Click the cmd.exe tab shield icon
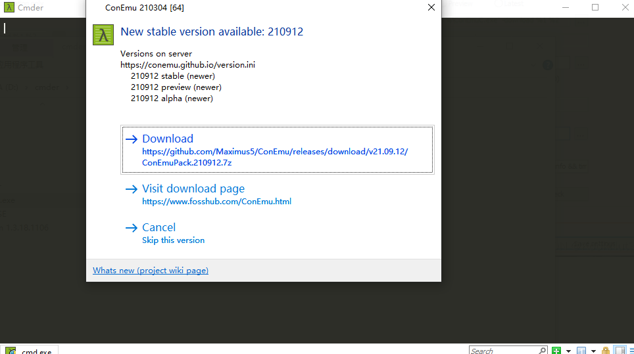 click(11, 351)
